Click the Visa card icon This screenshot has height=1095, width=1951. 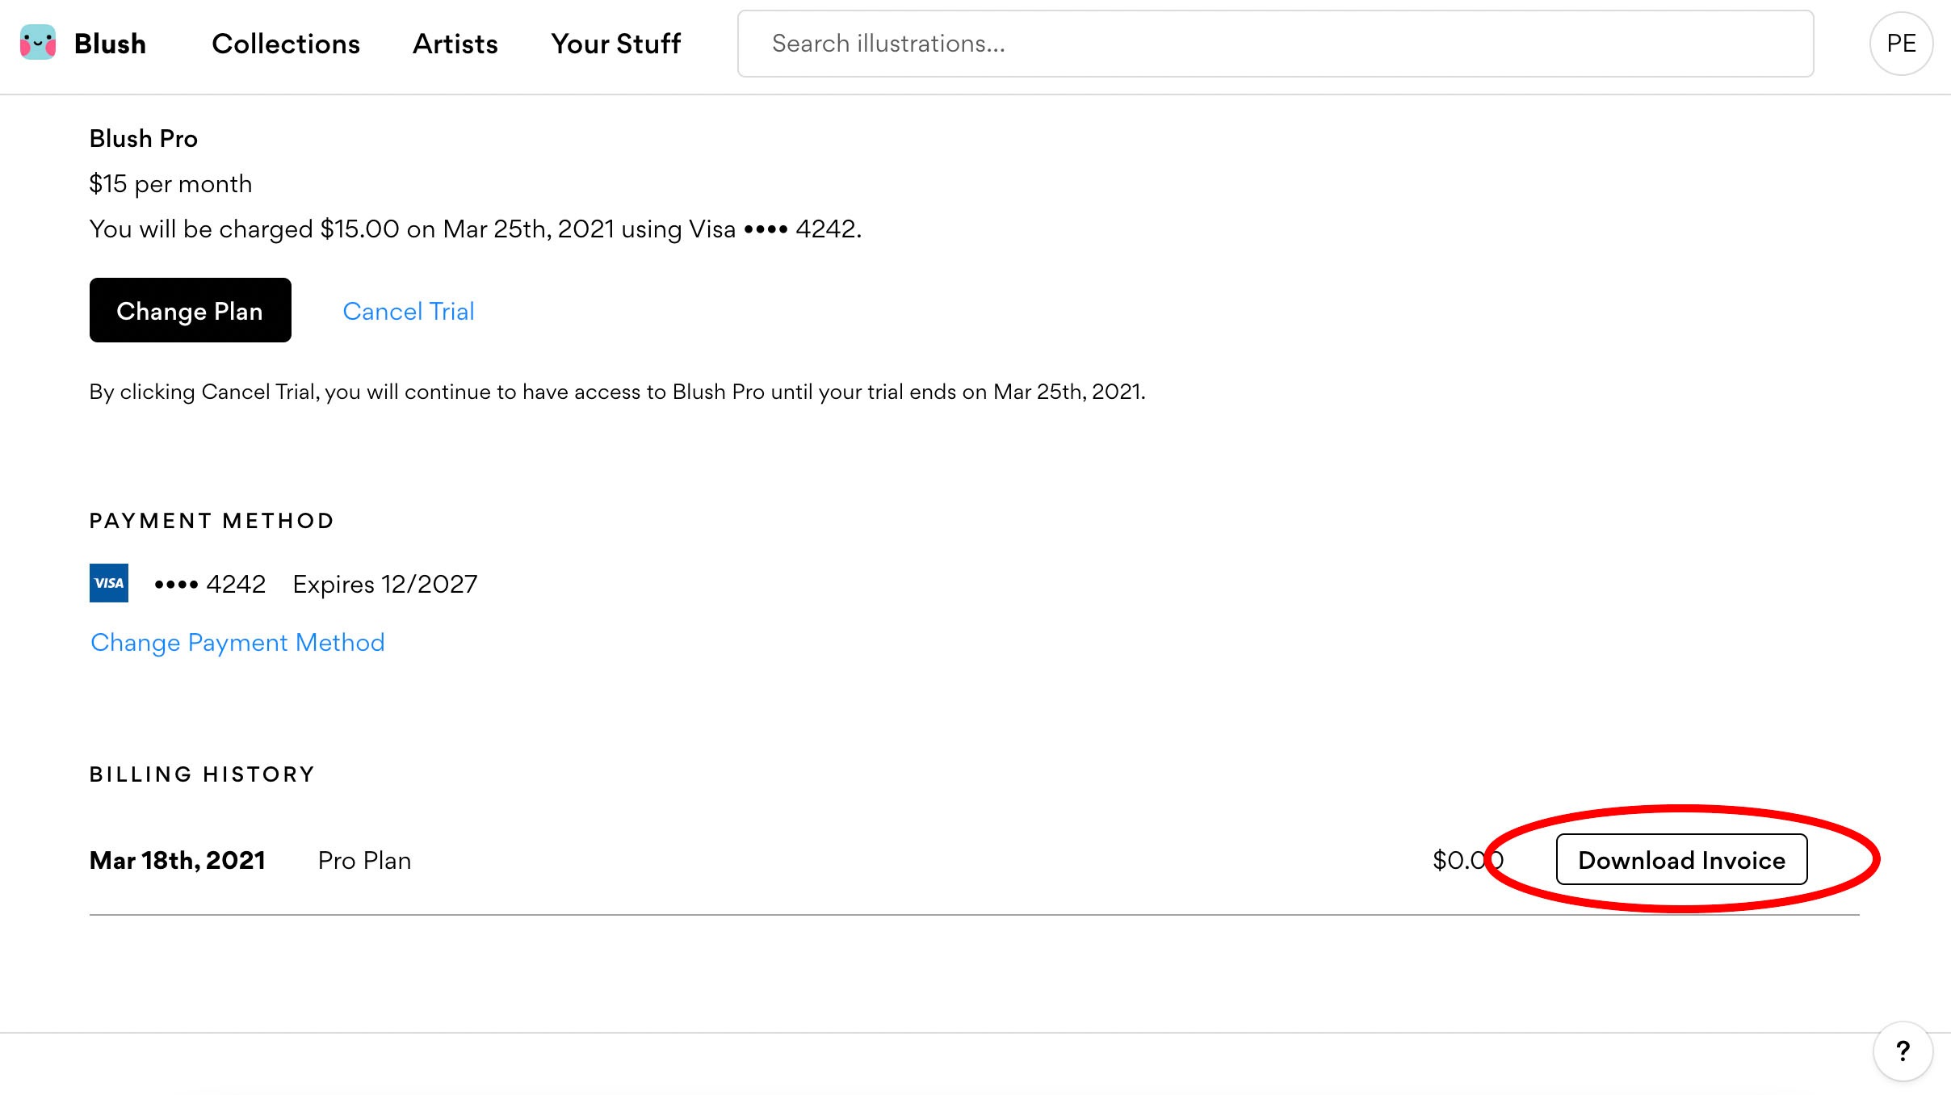pyautogui.click(x=109, y=583)
